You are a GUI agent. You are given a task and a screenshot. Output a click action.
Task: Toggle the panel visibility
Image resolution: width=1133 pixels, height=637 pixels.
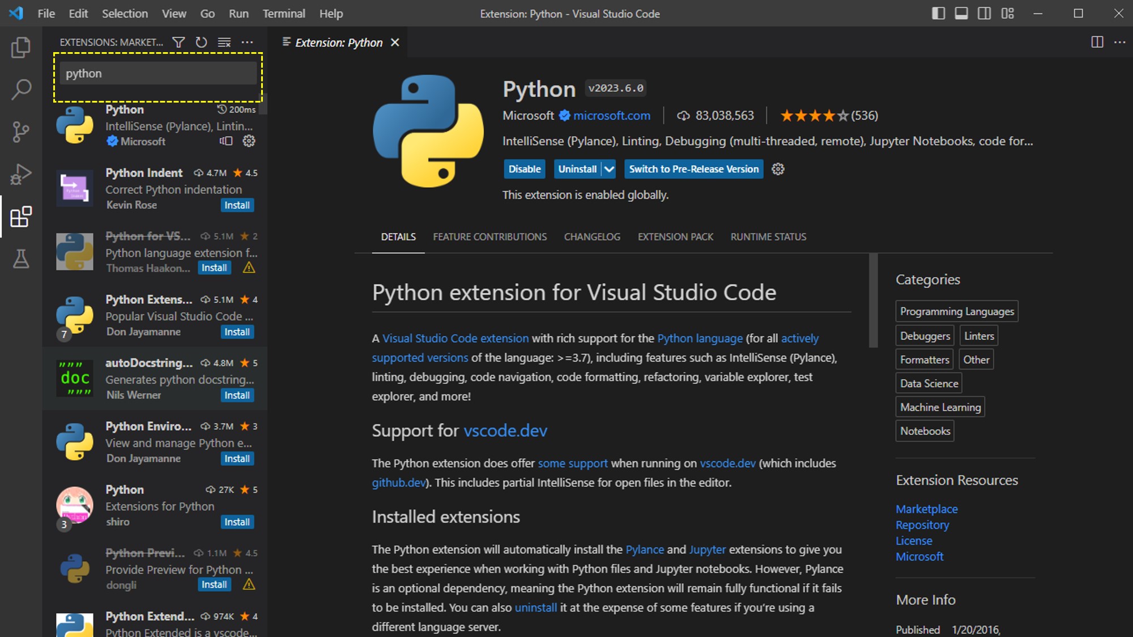click(x=961, y=13)
